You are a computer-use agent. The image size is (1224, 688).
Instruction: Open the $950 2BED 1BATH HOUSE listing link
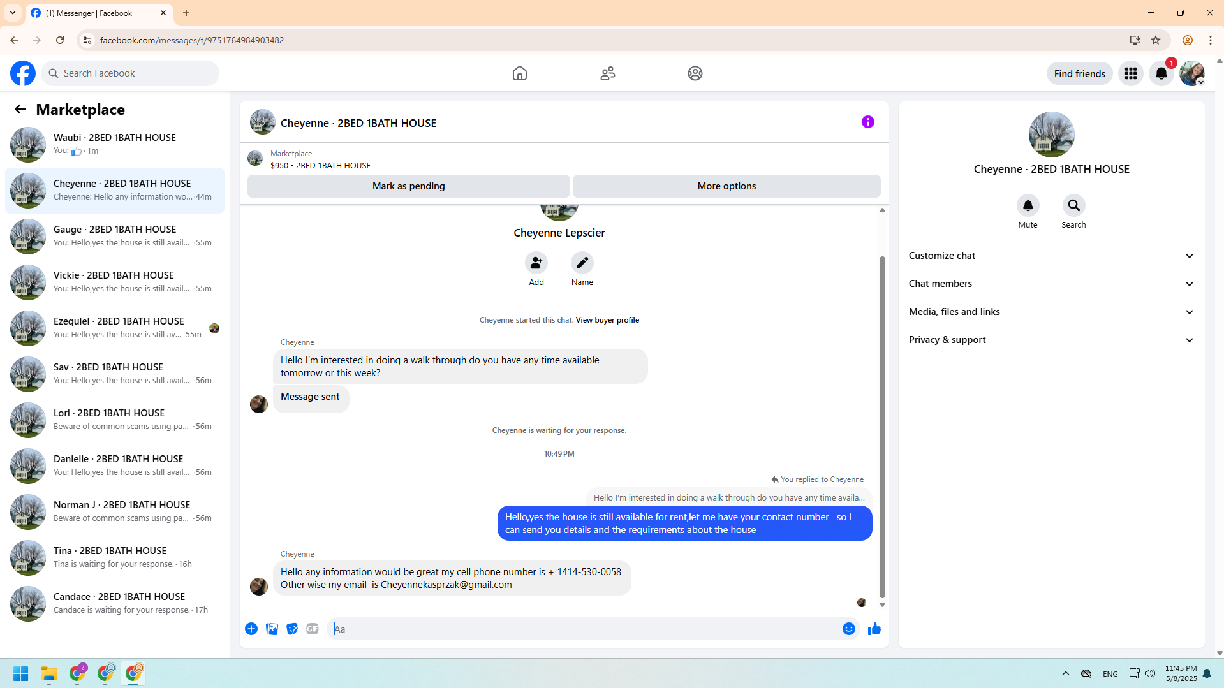click(x=320, y=165)
